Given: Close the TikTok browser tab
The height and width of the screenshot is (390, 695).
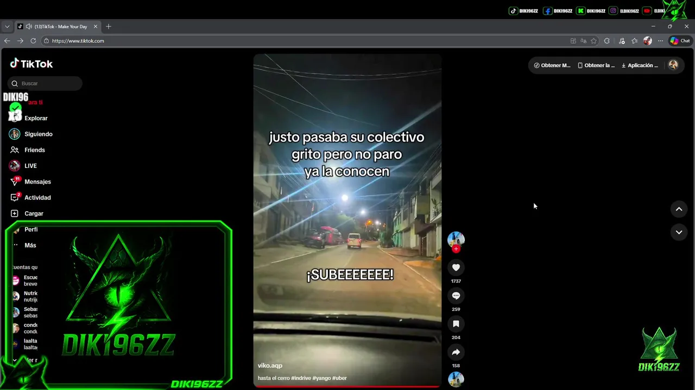Looking at the screenshot, I should coord(96,27).
